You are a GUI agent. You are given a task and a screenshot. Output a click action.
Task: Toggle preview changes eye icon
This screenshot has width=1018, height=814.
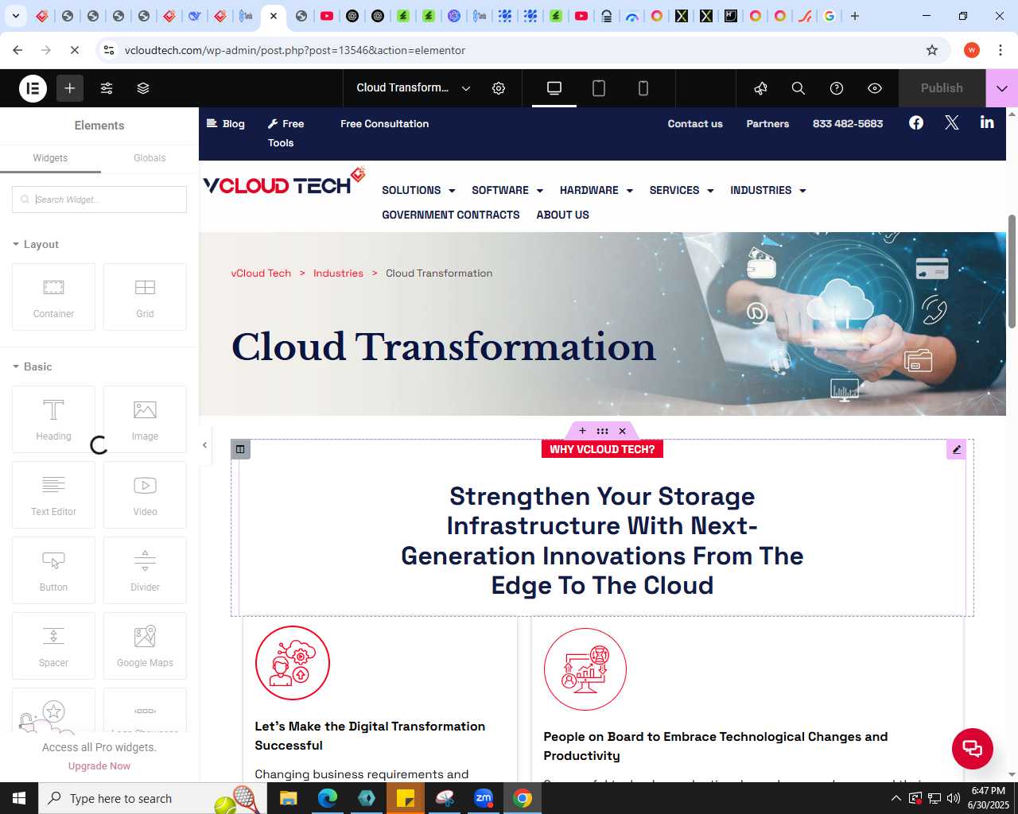(x=875, y=88)
